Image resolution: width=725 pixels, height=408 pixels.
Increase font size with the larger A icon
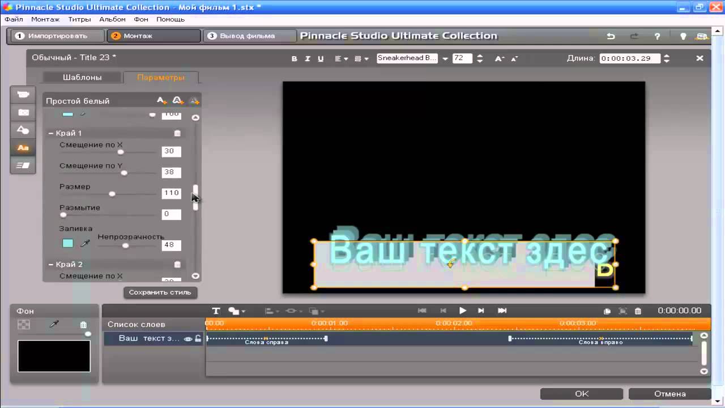click(x=500, y=58)
